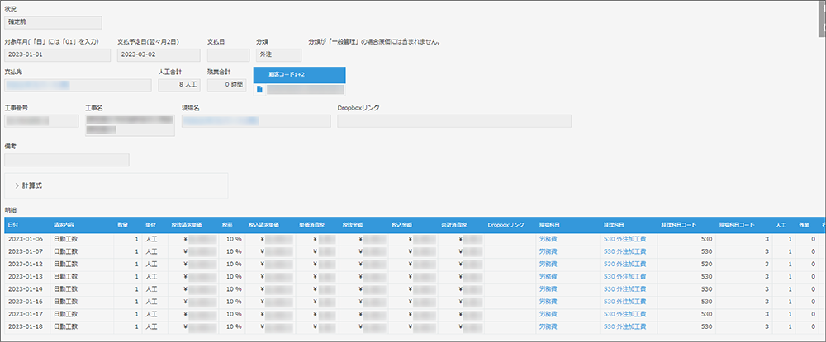Click the 対象年月 field showing 2023-01-01
826x342 pixels.
pyautogui.click(x=56, y=55)
